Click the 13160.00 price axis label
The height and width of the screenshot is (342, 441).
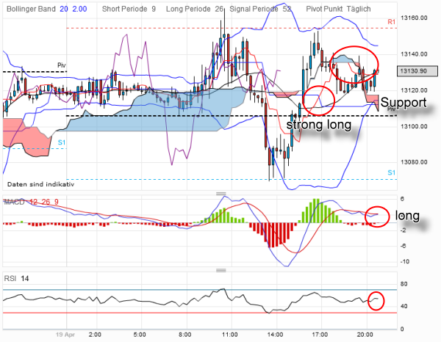[x=414, y=18]
